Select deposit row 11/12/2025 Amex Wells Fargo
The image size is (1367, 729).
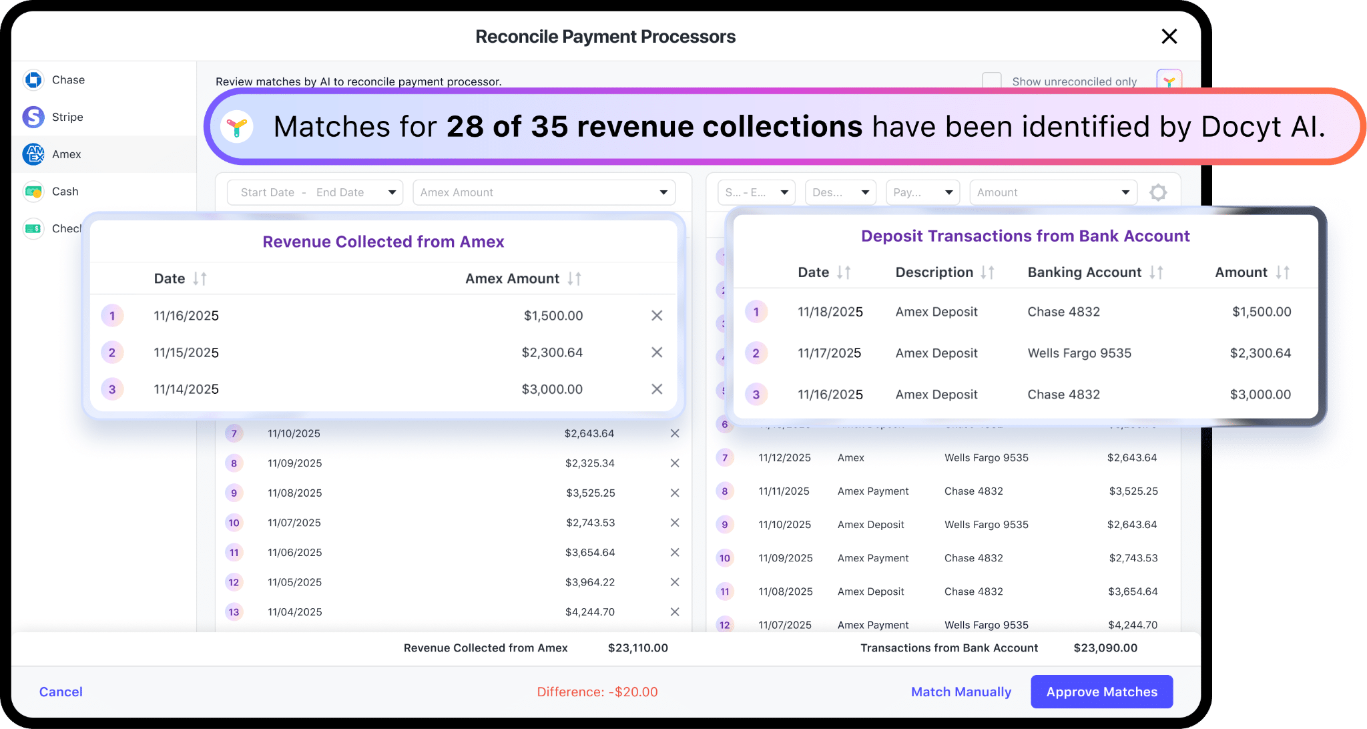944,458
